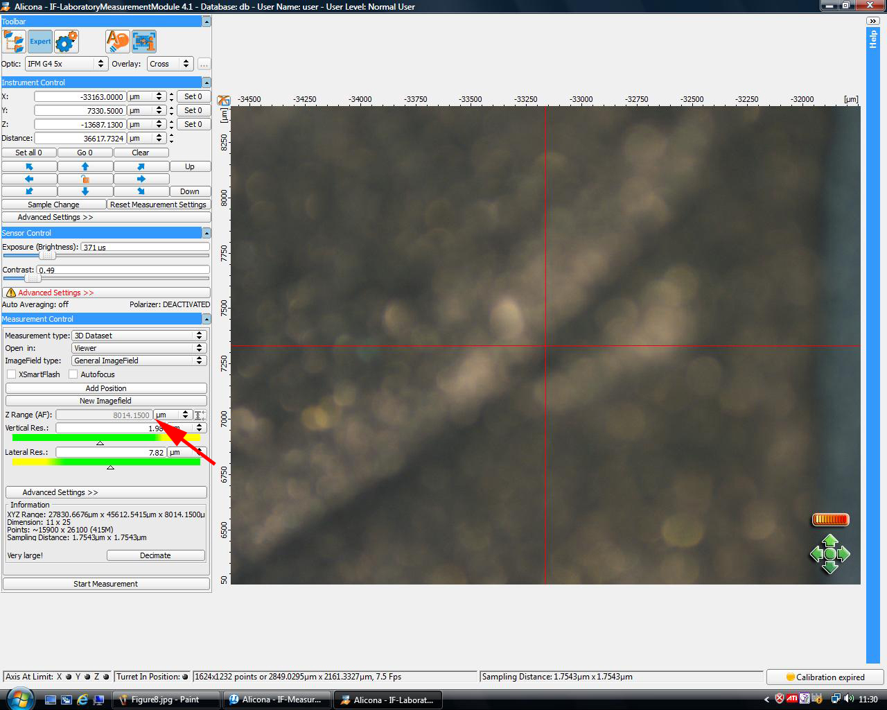The height and width of the screenshot is (710, 887).
Task: Expand the Measurement type dropdown
Action: [x=139, y=336]
